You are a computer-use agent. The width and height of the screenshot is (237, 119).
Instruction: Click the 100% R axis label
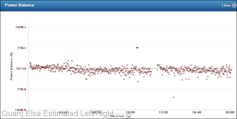click(x=21, y=110)
